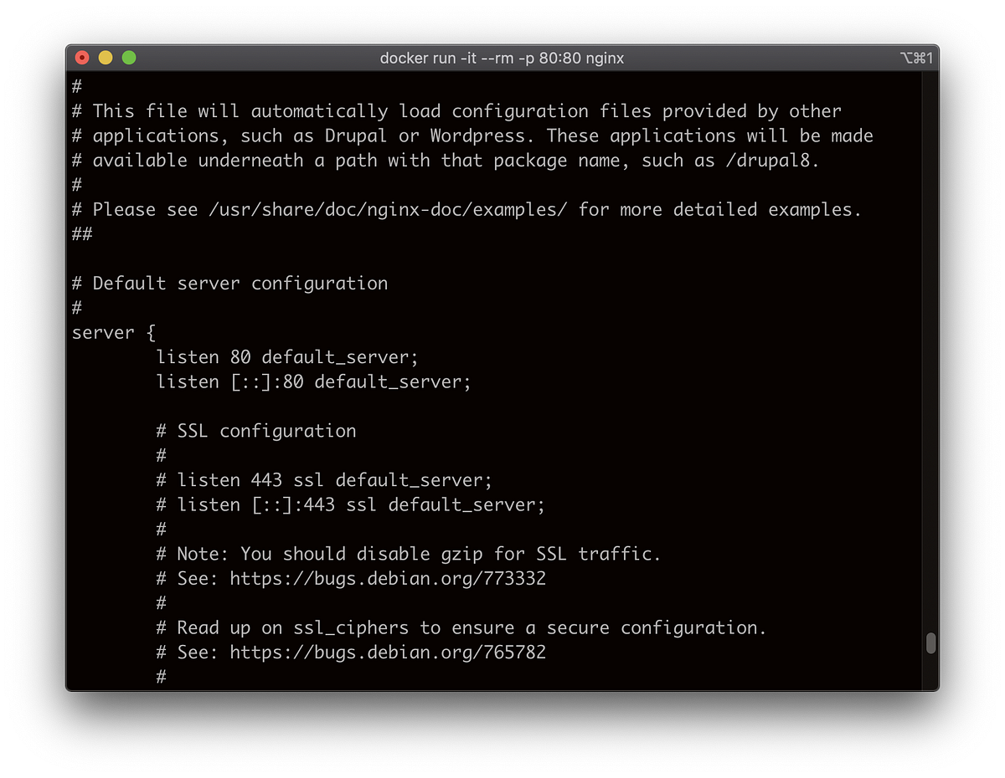
Task: Click the '# Default server configuration' heading
Action: [230, 283]
